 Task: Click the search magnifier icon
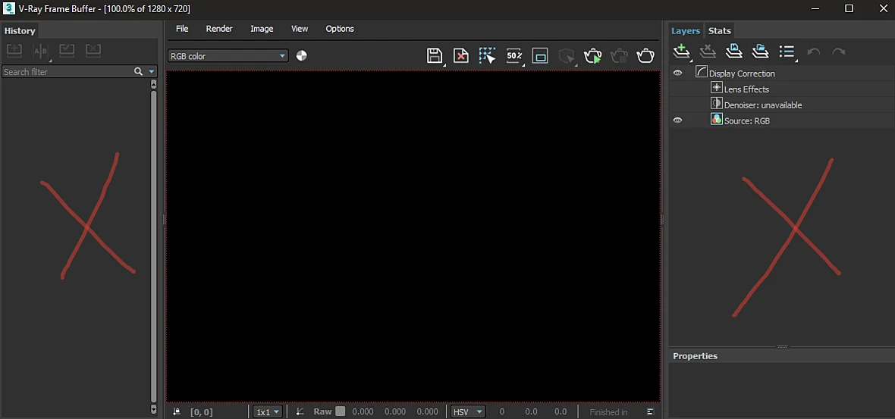138,71
